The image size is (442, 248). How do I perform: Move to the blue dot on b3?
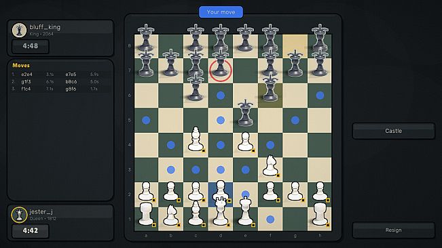171,170
